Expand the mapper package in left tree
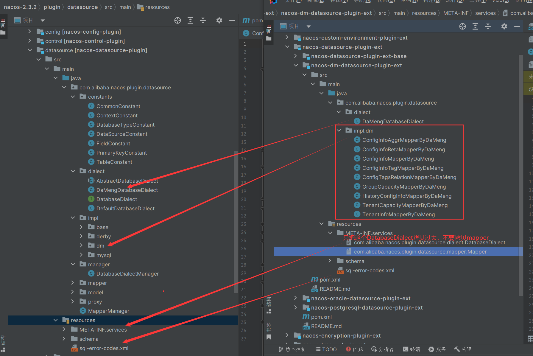Screen dimensions: 533x356 point(73,283)
